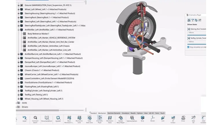Collapse the AntiRollBar_Left tree node
Image resolution: width=222 pixels, height=125 pixels.
(x=18, y=30)
